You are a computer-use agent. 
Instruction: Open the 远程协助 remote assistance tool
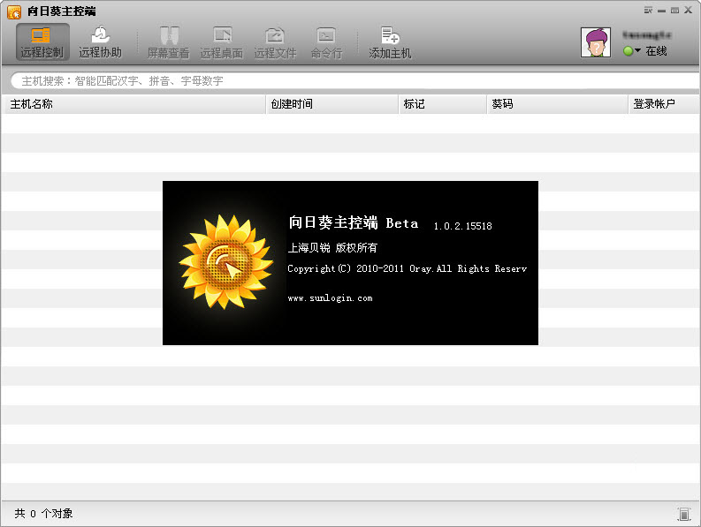click(100, 42)
